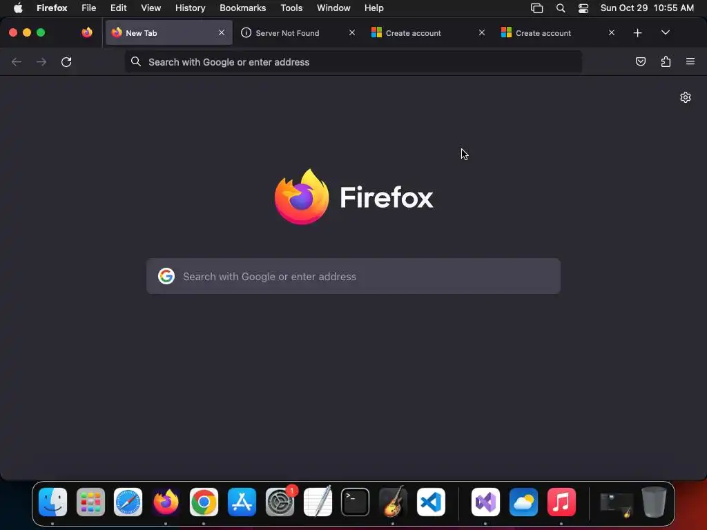
Task: Open the Firefox application menu (hamburger)
Action: 690,61
